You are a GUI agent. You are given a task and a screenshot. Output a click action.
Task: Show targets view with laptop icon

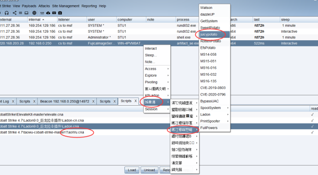(26, 13)
